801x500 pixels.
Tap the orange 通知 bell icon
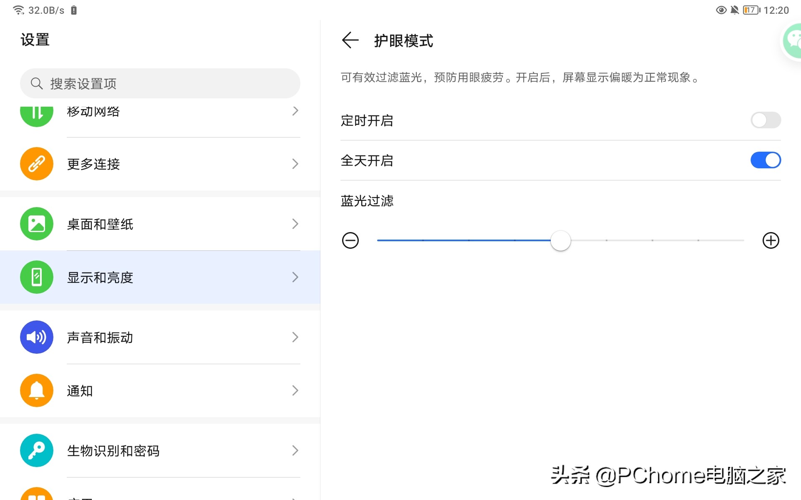click(x=37, y=390)
